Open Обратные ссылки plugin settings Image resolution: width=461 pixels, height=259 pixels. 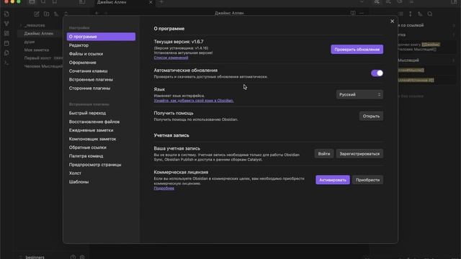tap(101, 147)
